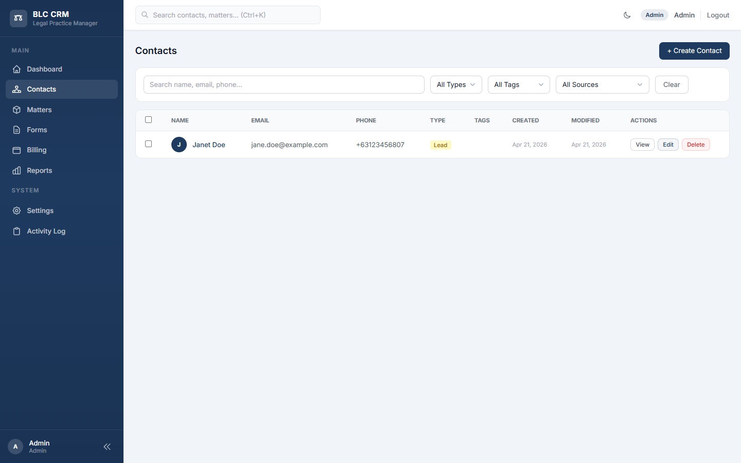Open Reports from the sidebar
Screen dimensions: 741x463
click(x=62, y=170)
